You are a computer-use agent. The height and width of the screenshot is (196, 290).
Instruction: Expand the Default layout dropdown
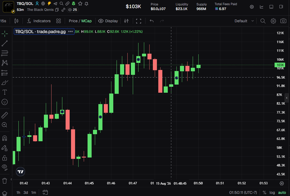[244, 21]
